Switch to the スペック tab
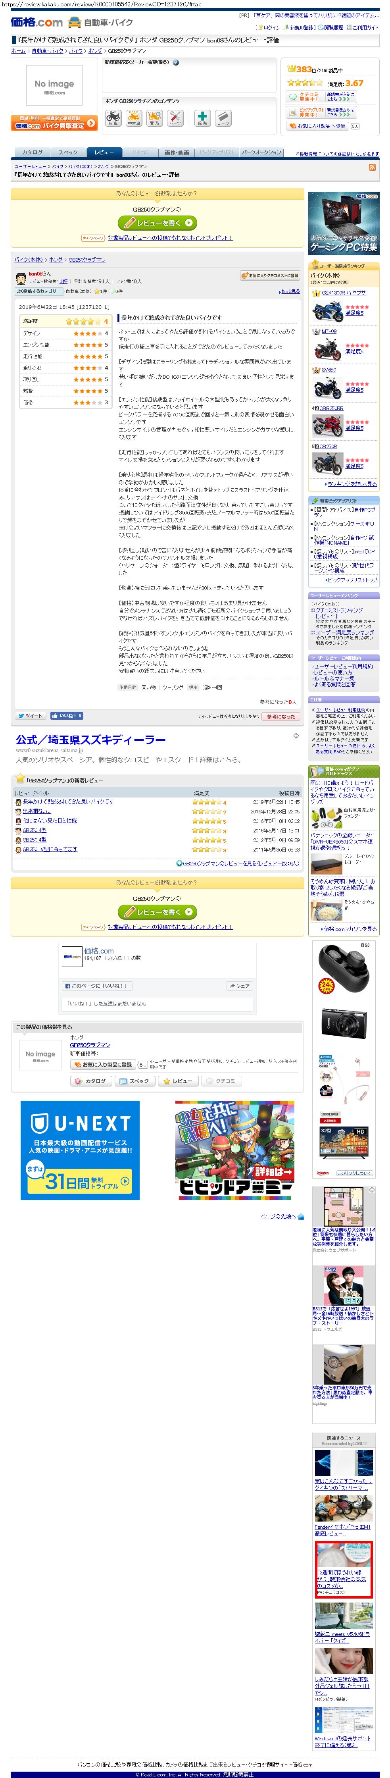The height and width of the screenshot is (1778, 390). 68,152
